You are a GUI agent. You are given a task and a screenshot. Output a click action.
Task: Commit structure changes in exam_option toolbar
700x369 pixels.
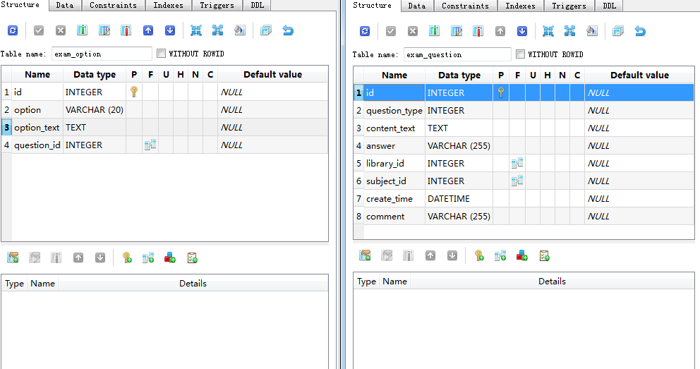pyautogui.click(x=39, y=30)
